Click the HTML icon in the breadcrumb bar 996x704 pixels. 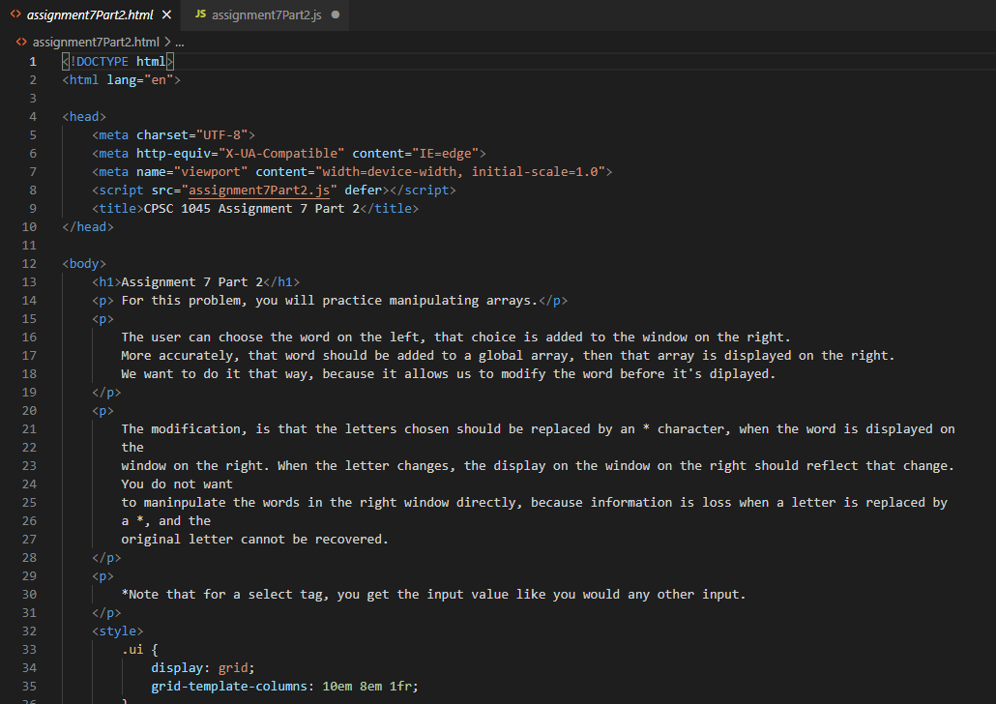pos(21,42)
